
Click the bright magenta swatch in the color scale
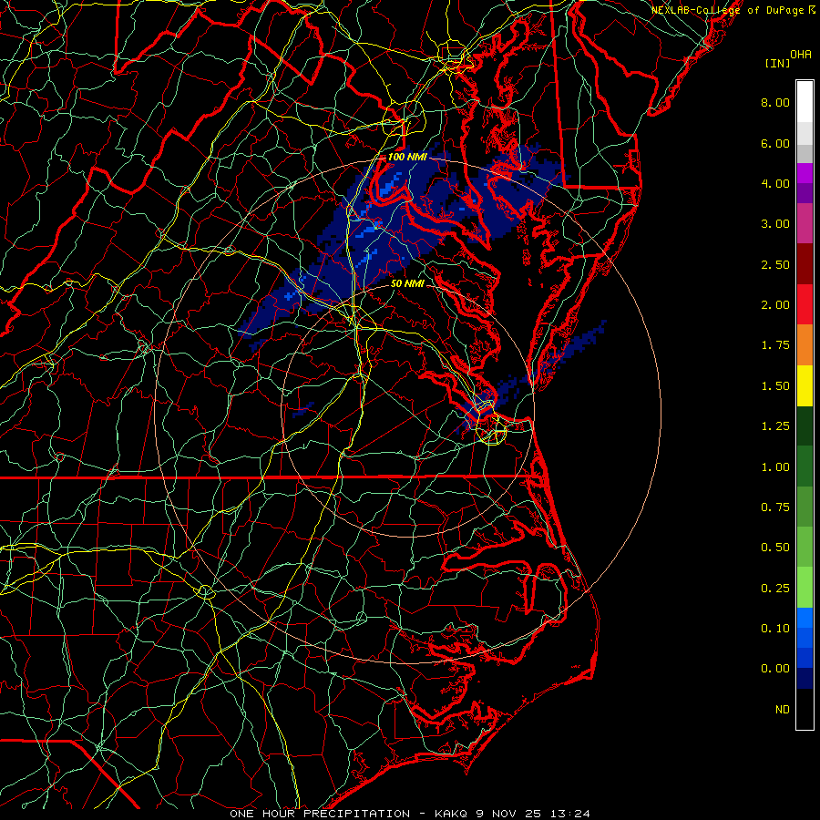[805, 173]
